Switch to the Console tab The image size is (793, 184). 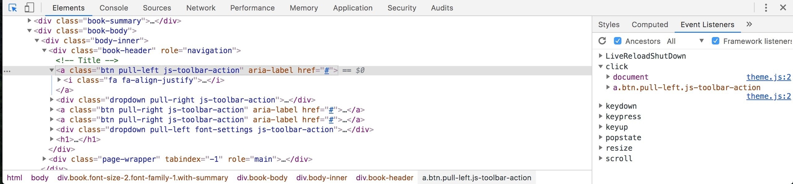pyautogui.click(x=114, y=8)
